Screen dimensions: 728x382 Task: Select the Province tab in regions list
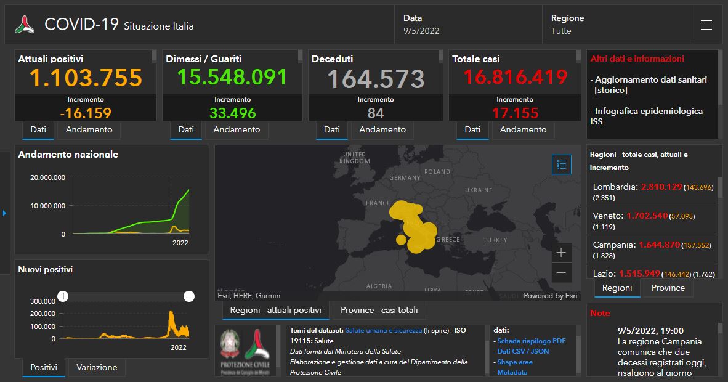(x=668, y=288)
